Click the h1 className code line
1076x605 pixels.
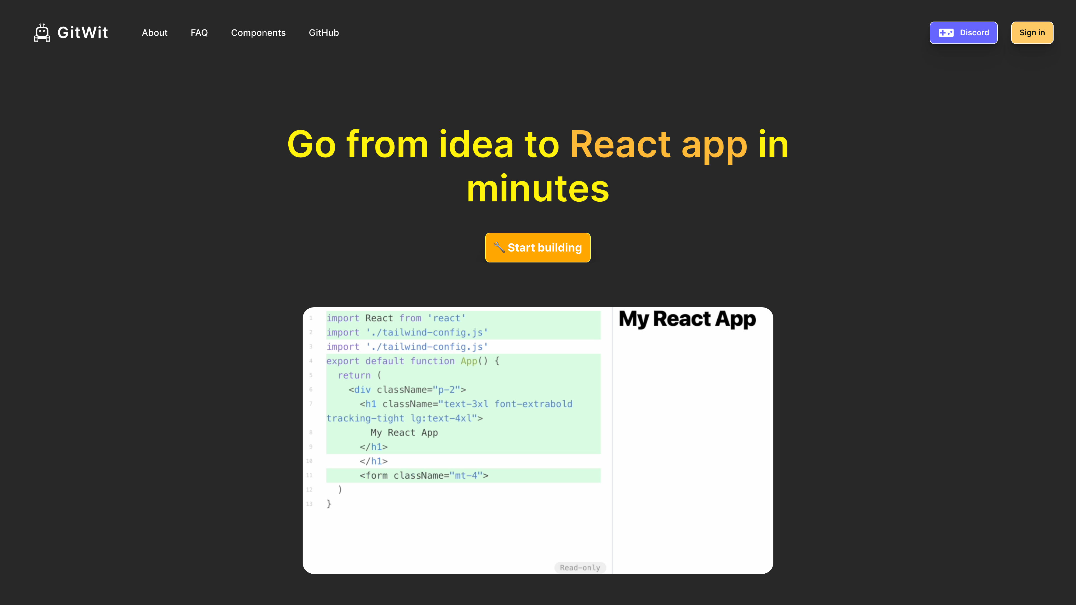point(449,411)
